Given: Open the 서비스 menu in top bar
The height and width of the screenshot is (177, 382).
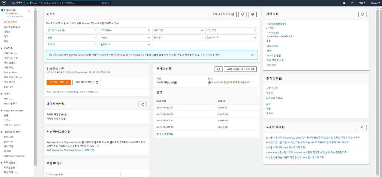Looking at the screenshot, I should 17,3.
